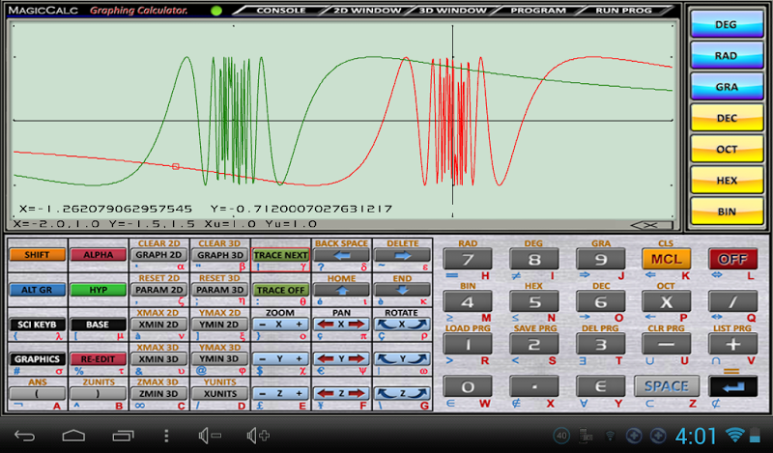Tap the Home up arrow key
Screen dimensions: 773x453
click(x=341, y=290)
